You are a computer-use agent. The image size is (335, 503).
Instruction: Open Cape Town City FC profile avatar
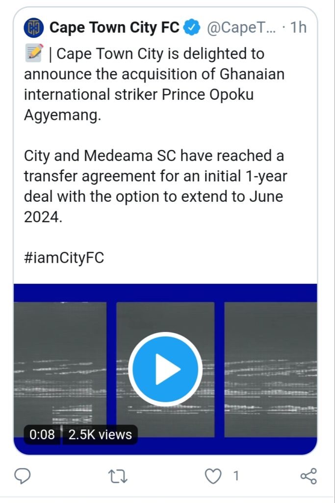click(x=33, y=28)
